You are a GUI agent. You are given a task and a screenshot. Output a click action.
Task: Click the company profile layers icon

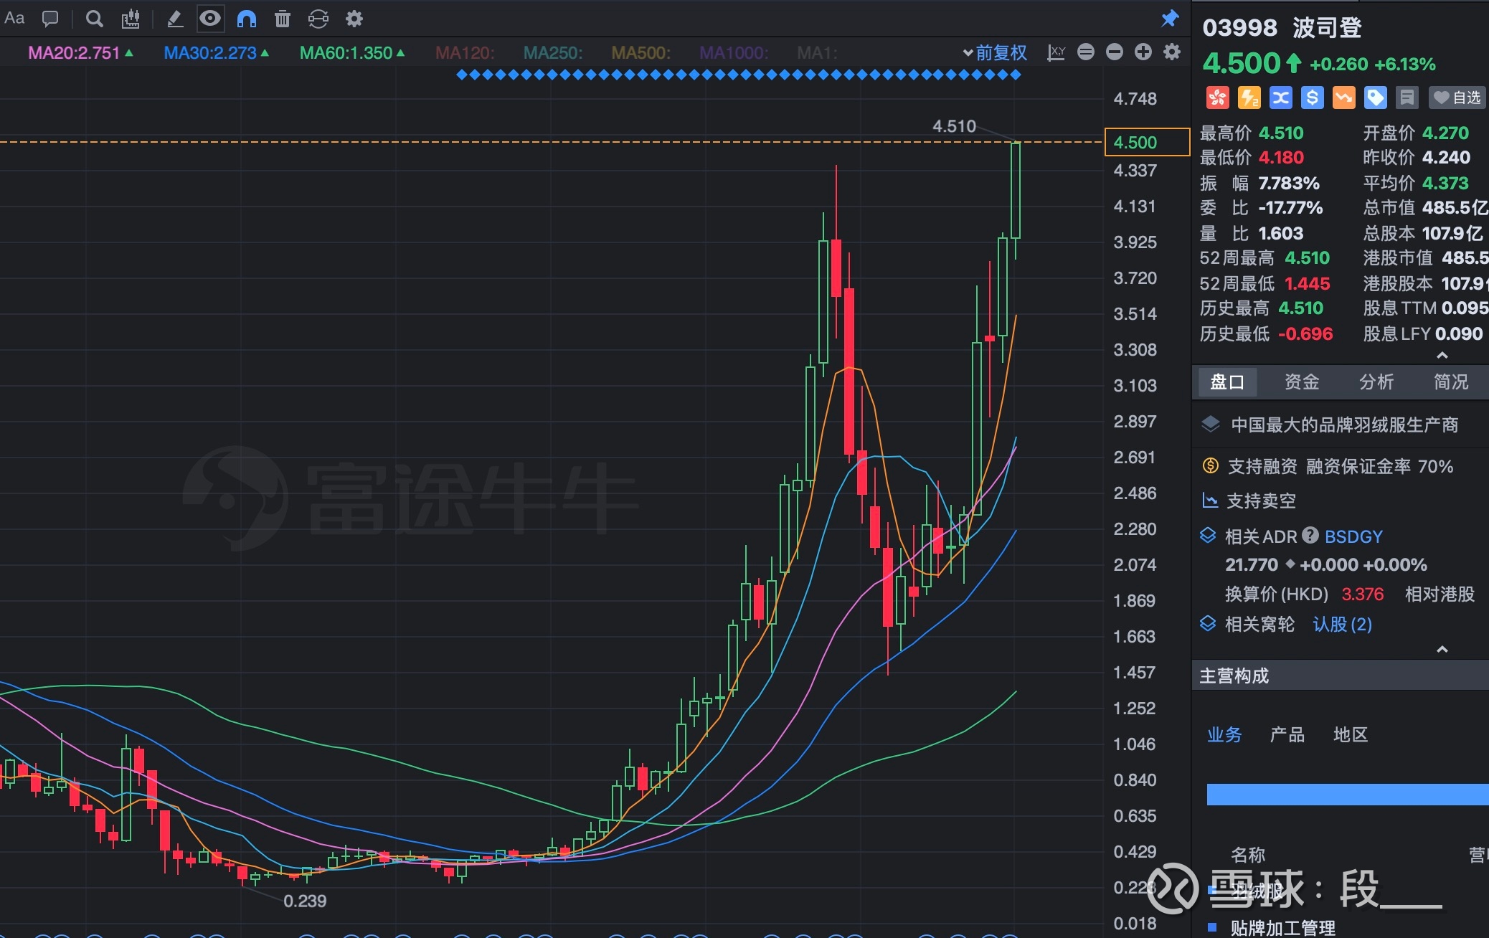tap(1211, 425)
